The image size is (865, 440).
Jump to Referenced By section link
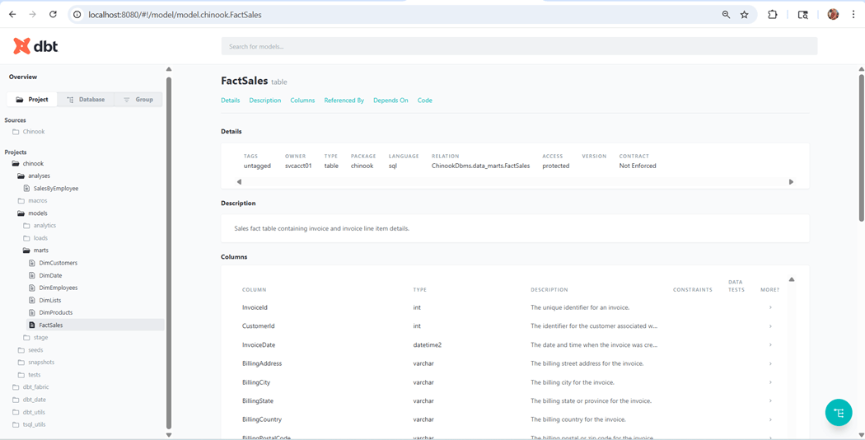tap(344, 101)
